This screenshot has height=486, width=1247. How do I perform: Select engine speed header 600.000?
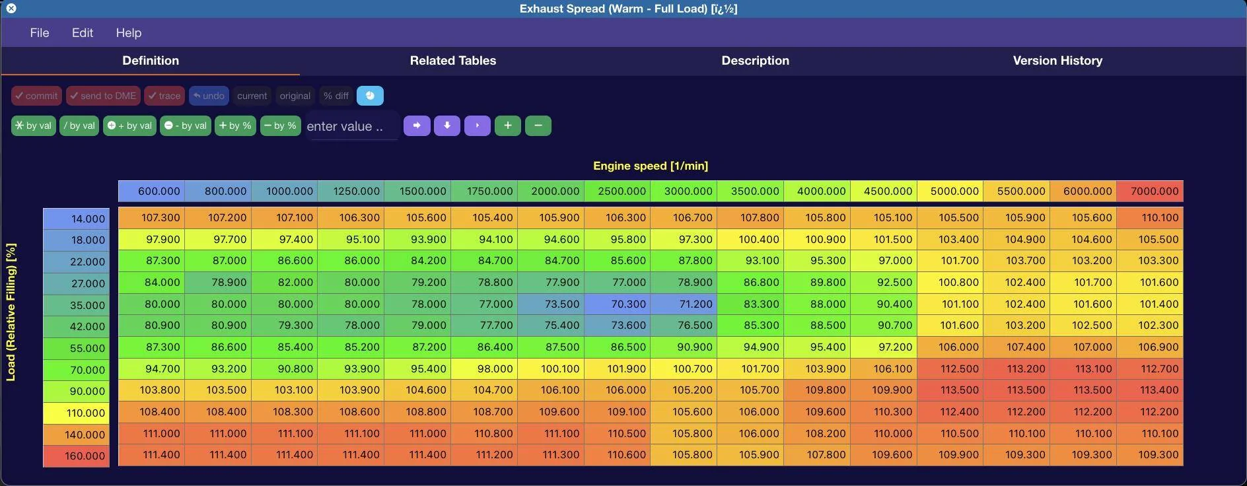152,191
